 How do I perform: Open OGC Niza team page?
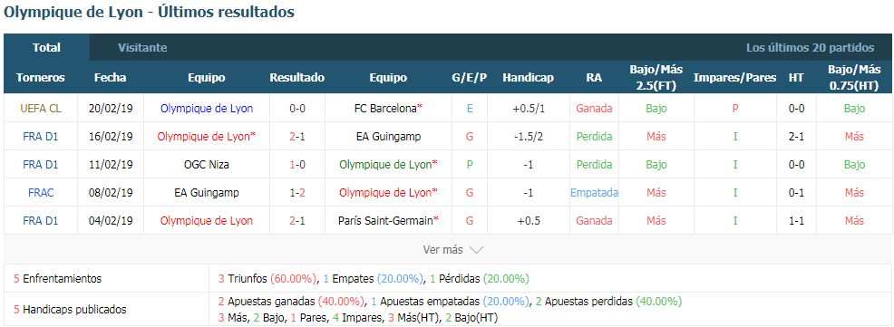[x=207, y=165]
